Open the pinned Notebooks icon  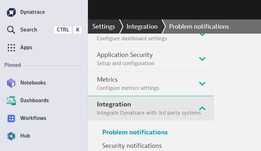(11, 83)
